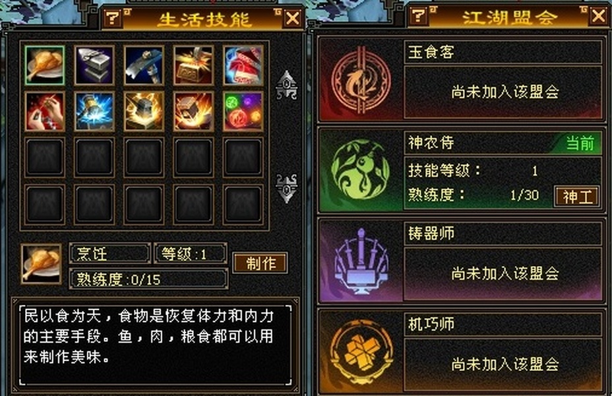Select the 铸器师 guild entry
Viewport: 612px width, 396px height.
coord(461,261)
